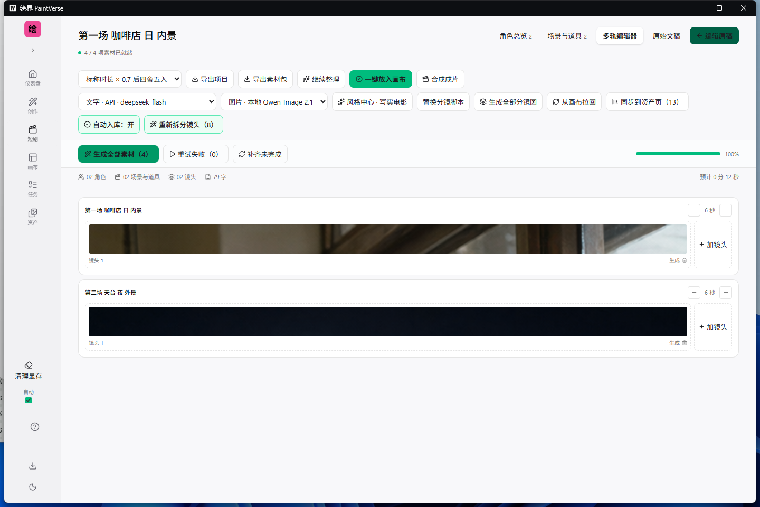Decrease duration of 第一场 咖啡店 scene
This screenshot has height=507, width=760.
click(694, 210)
